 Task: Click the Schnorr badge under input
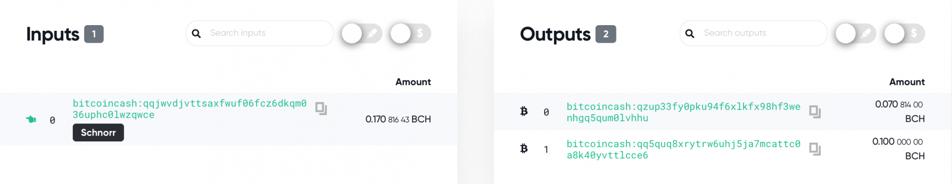pyautogui.click(x=98, y=133)
